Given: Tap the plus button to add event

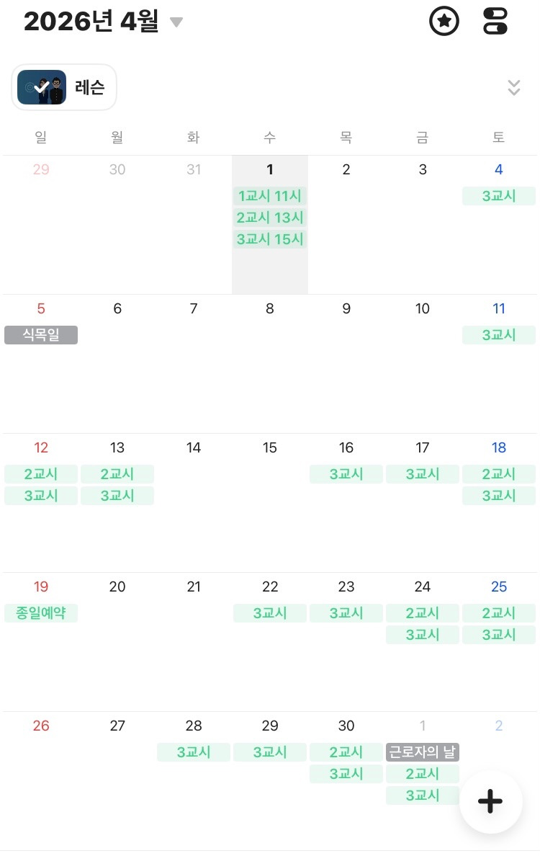Looking at the screenshot, I should pos(490,802).
